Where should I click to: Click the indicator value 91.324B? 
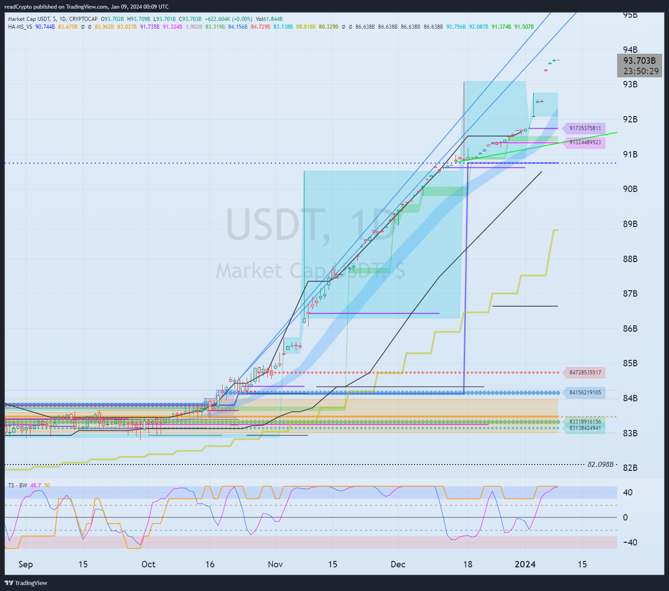172,27
